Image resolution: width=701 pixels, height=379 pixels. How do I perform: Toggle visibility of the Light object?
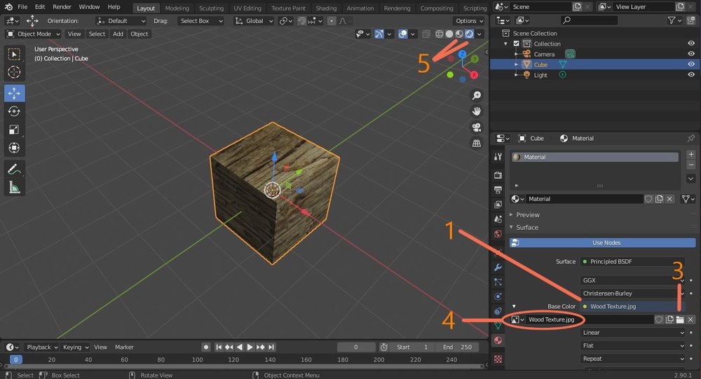[x=691, y=75]
